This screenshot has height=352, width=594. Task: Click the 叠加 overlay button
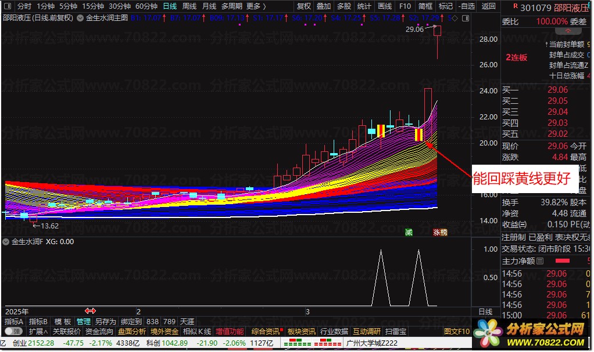[x=324, y=6]
